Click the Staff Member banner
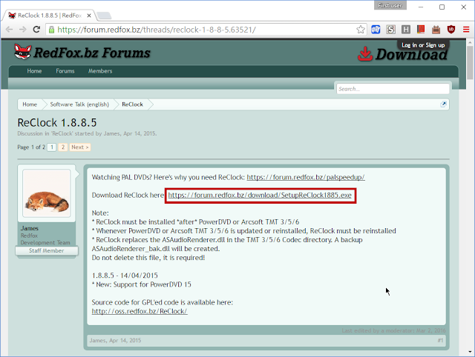The image size is (475, 357). 47,250
